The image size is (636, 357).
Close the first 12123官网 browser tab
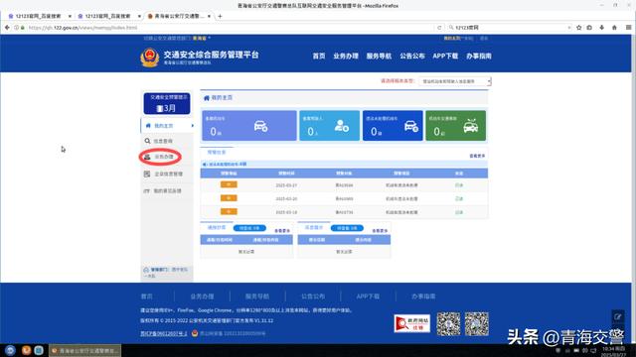tap(70, 16)
